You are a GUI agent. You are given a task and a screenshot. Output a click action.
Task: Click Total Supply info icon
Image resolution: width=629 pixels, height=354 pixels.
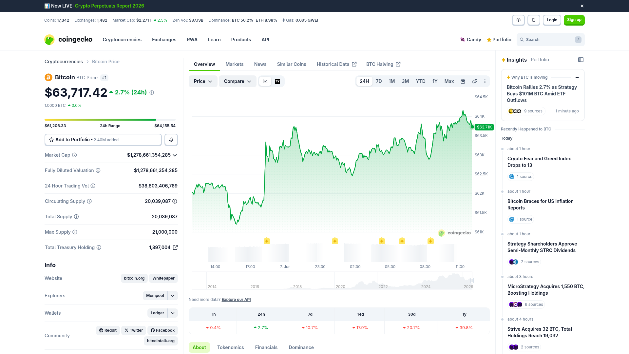76,217
